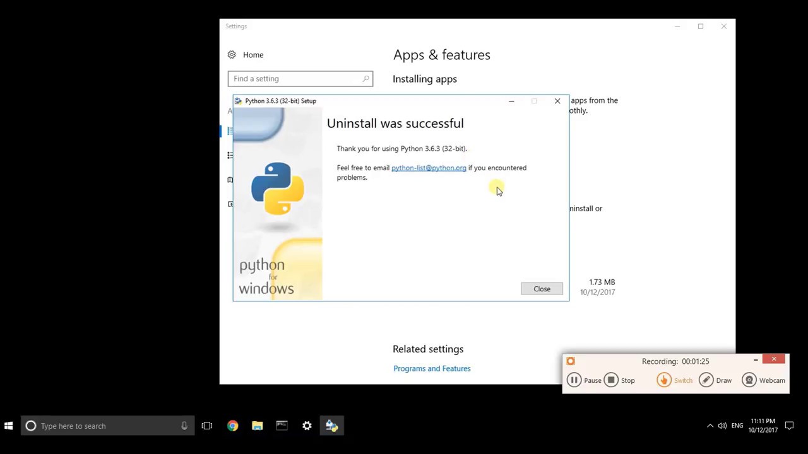Minimize the Settings window
Image resolution: width=808 pixels, height=454 pixels.
point(677,26)
